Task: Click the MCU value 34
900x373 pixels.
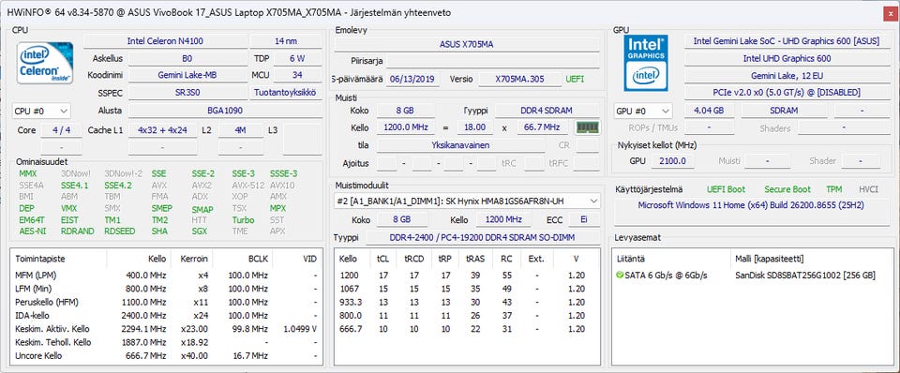Action: click(x=297, y=75)
